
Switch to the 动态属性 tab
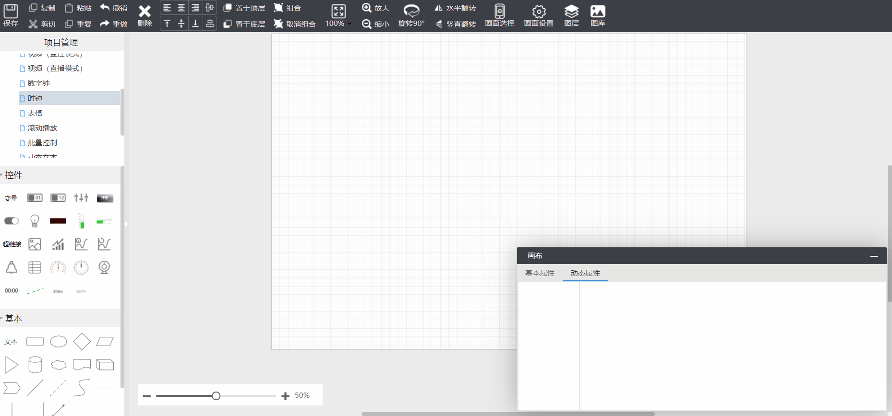[585, 273]
